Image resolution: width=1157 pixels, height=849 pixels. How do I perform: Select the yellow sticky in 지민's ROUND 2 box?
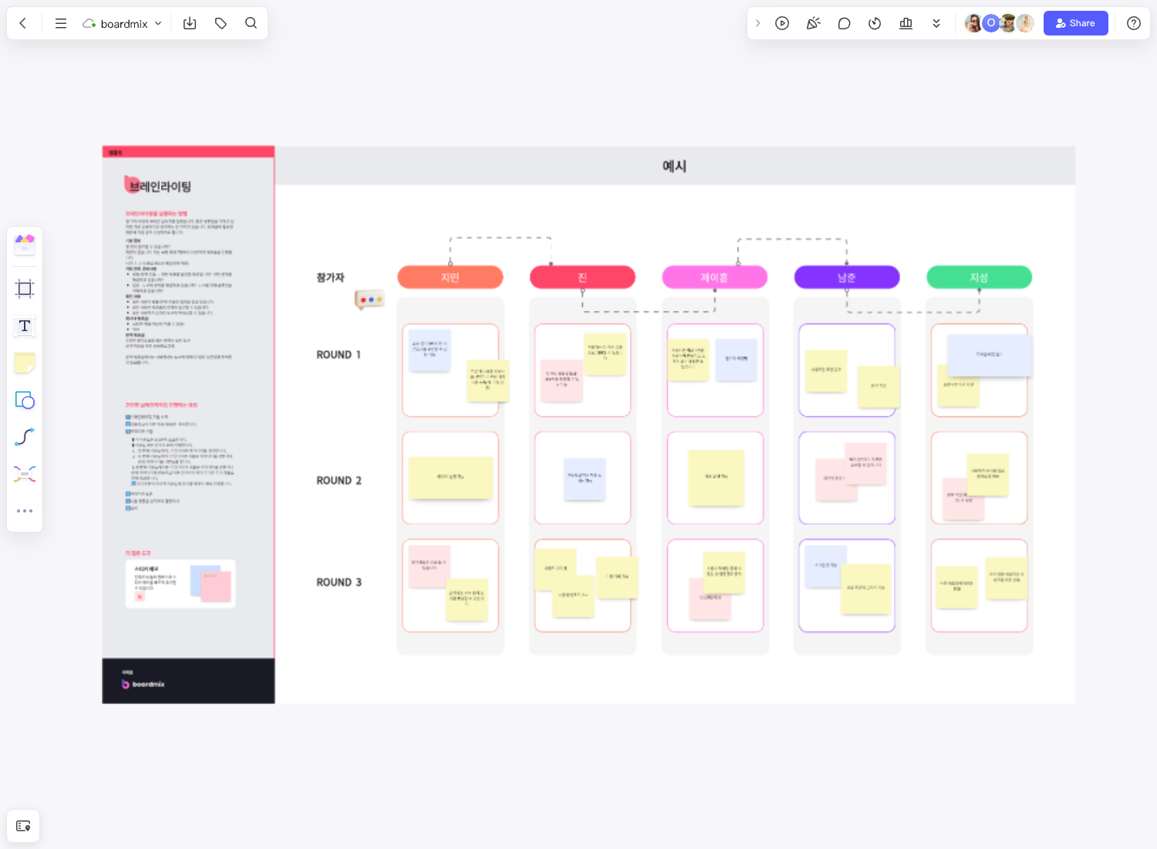pos(450,478)
